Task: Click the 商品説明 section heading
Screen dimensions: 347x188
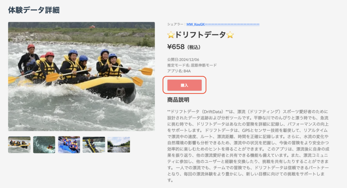Action: [x=178, y=100]
